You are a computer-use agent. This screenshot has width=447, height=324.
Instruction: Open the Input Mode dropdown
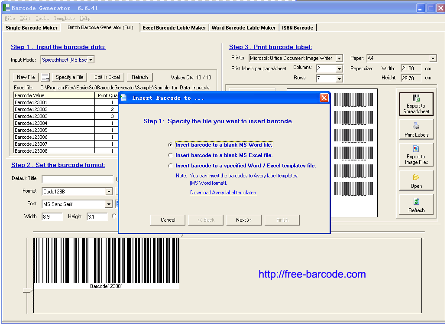pyautogui.click(x=91, y=60)
